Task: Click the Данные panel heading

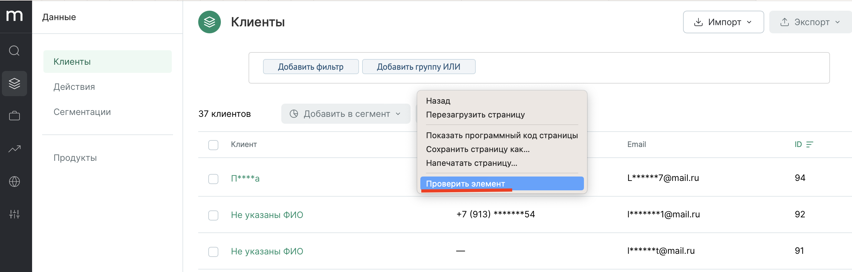Action: click(59, 17)
